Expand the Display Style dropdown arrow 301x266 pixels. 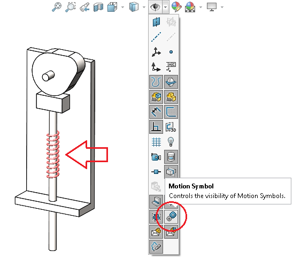144,7
